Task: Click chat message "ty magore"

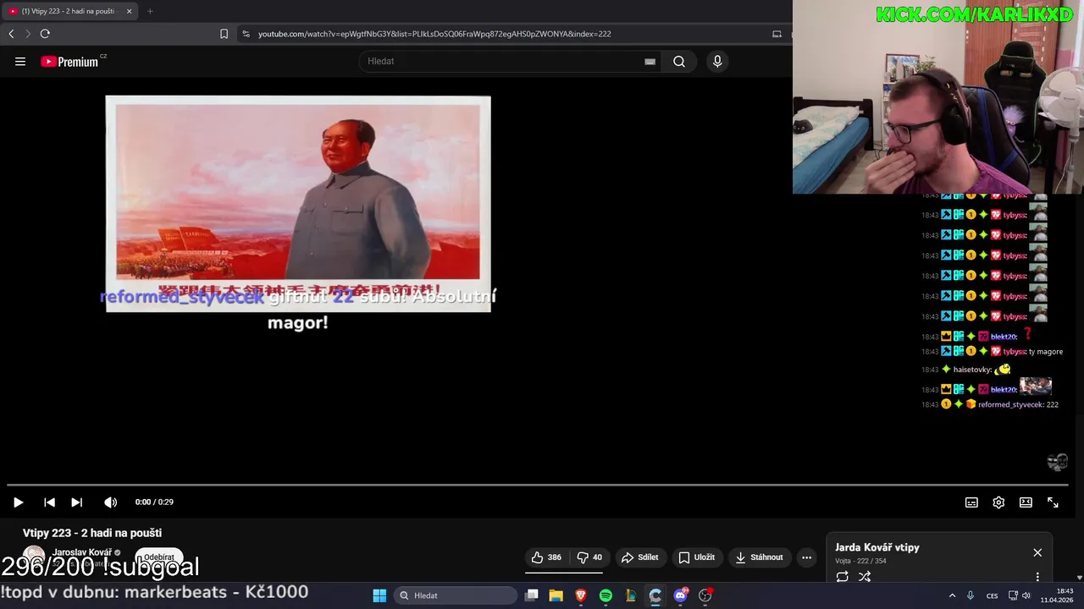Action: (x=1046, y=352)
